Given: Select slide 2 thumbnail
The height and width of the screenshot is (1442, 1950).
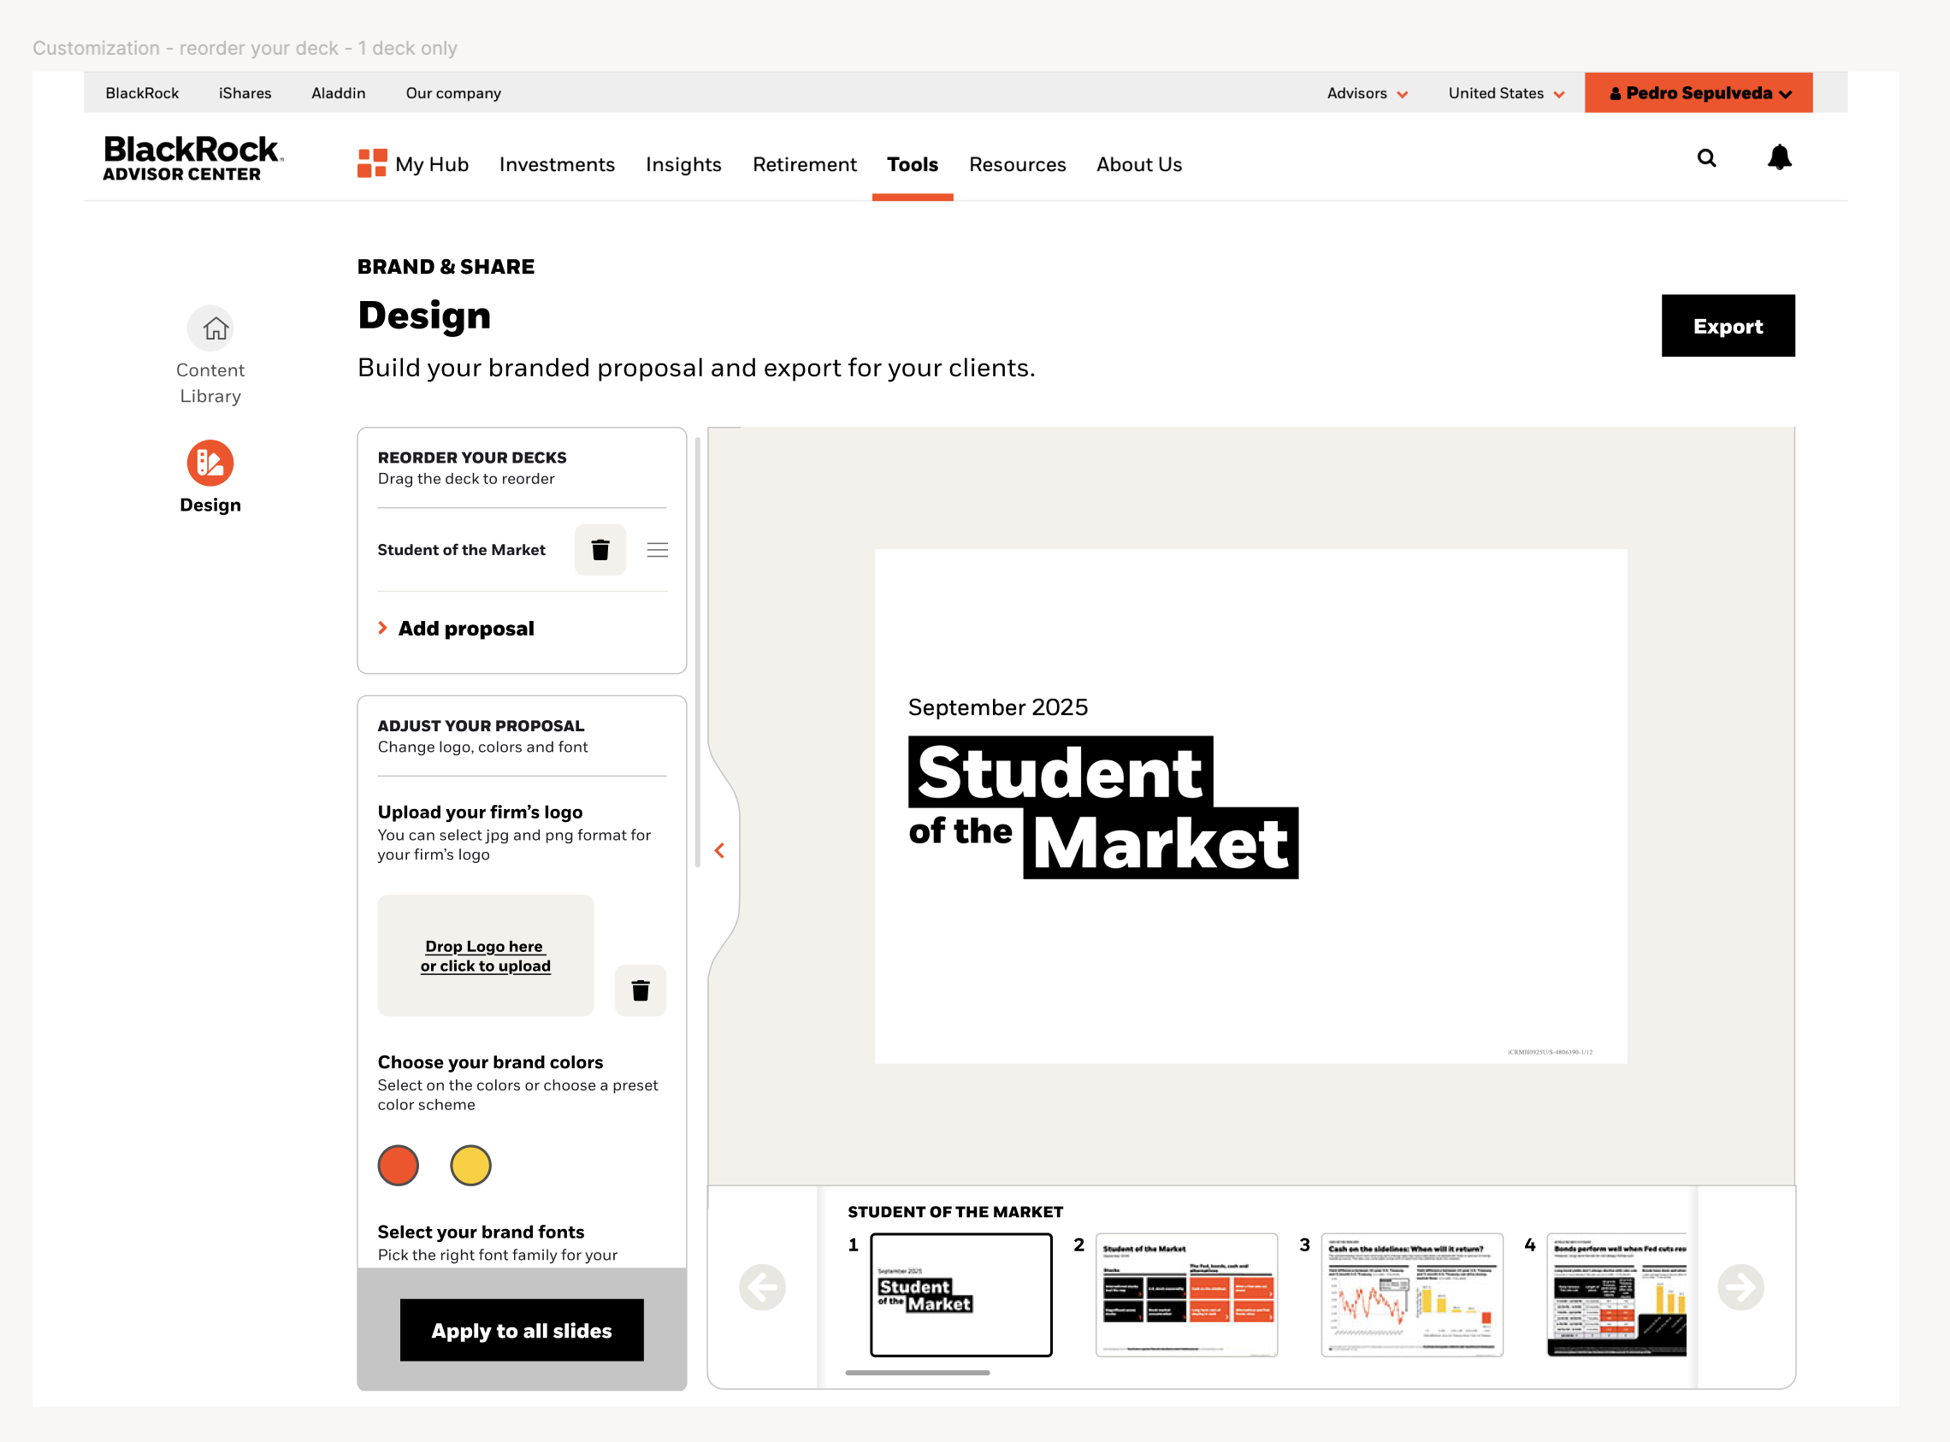Looking at the screenshot, I should (x=1187, y=1295).
